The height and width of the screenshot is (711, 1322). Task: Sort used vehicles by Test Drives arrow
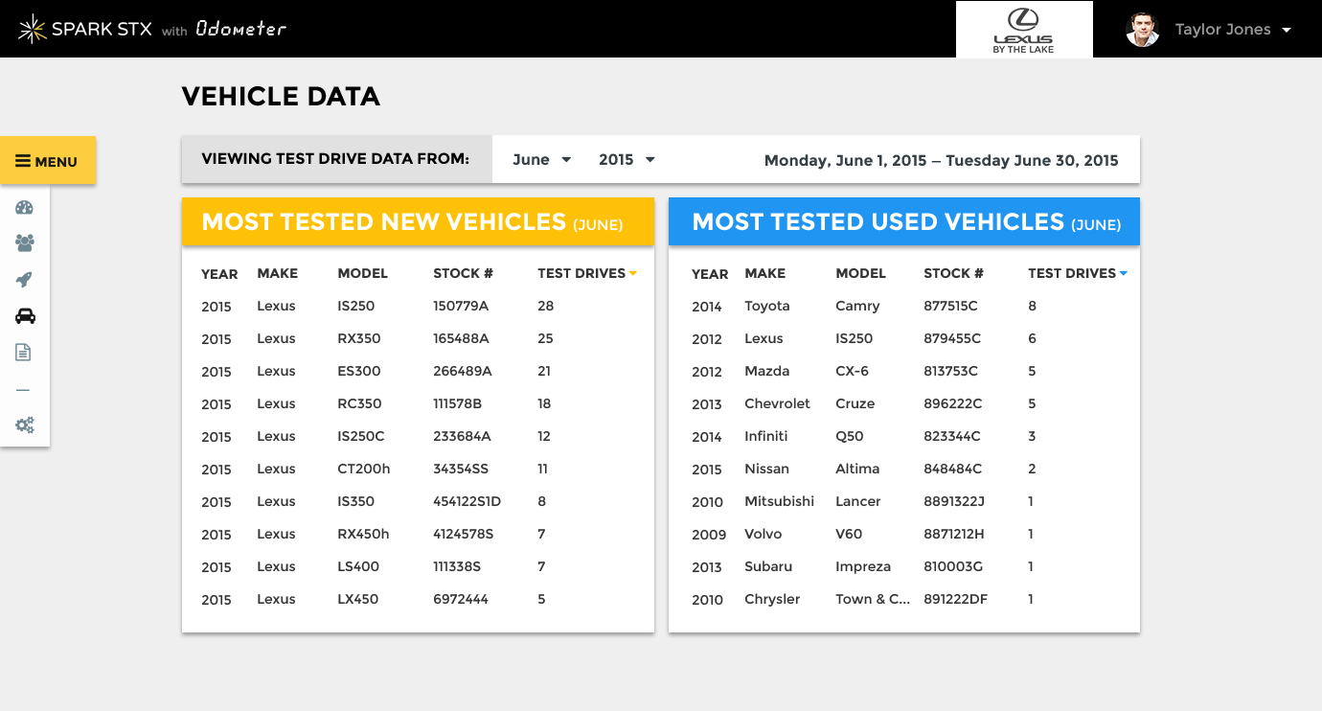pos(1124,274)
